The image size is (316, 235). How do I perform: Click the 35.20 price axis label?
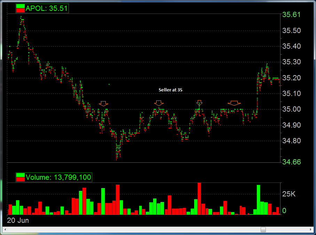pyautogui.click(x=291, y=78)
